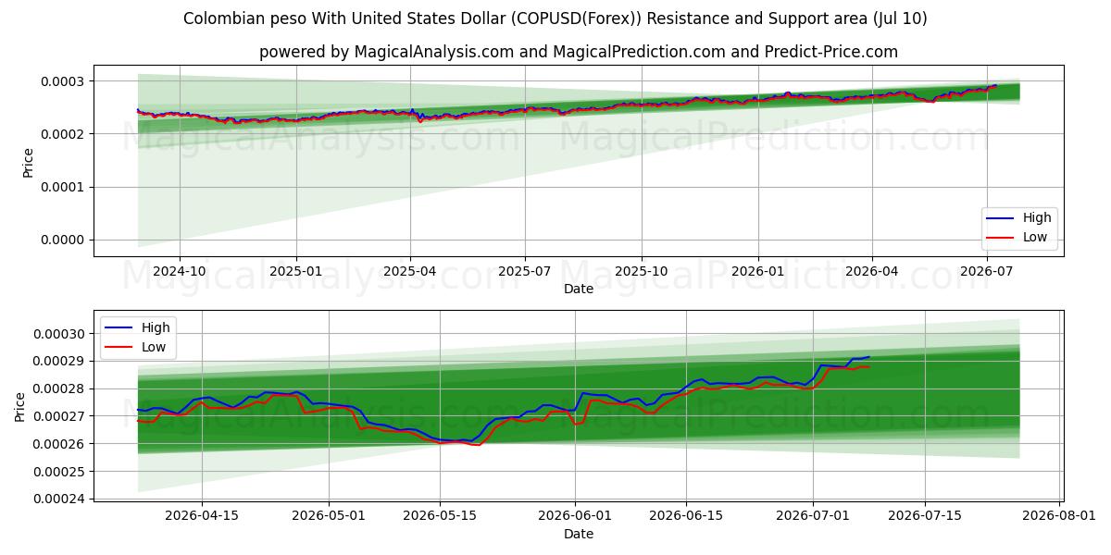
Task: Click the bottom chart y-axis value 0.00026
Action: click(60, 444)
